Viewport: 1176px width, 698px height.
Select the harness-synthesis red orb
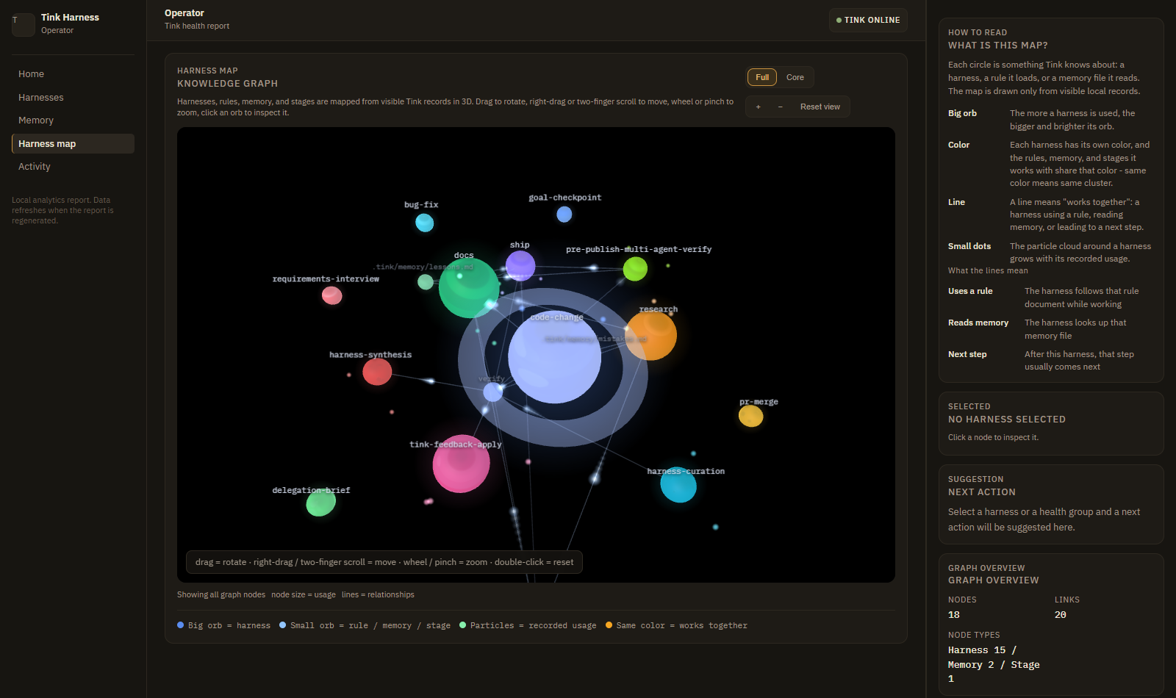(377, 372)
